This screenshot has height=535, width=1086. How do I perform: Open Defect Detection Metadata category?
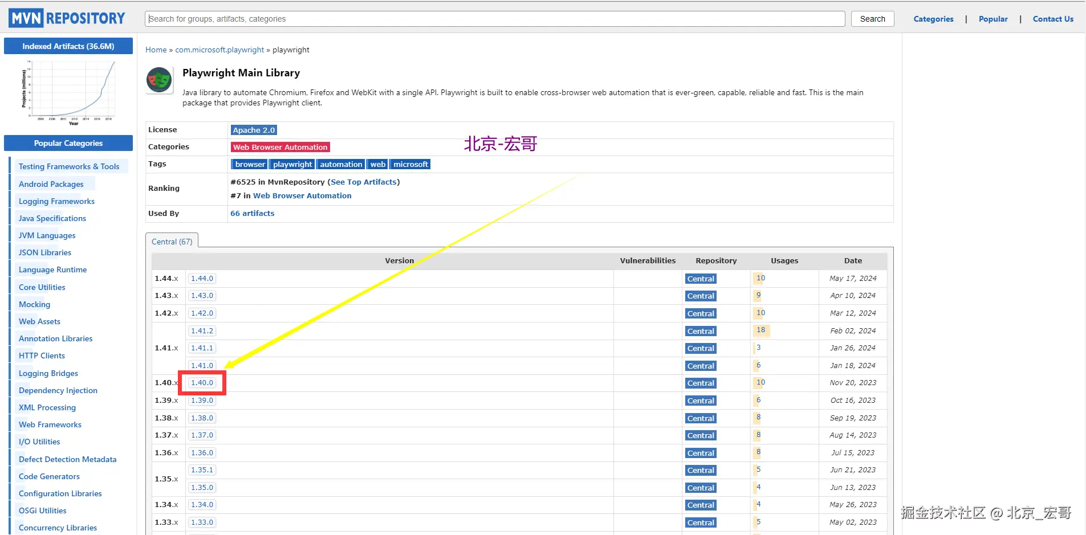point(67,459)
